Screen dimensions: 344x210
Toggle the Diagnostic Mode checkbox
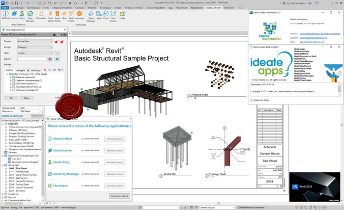click(x=251, y=100)
